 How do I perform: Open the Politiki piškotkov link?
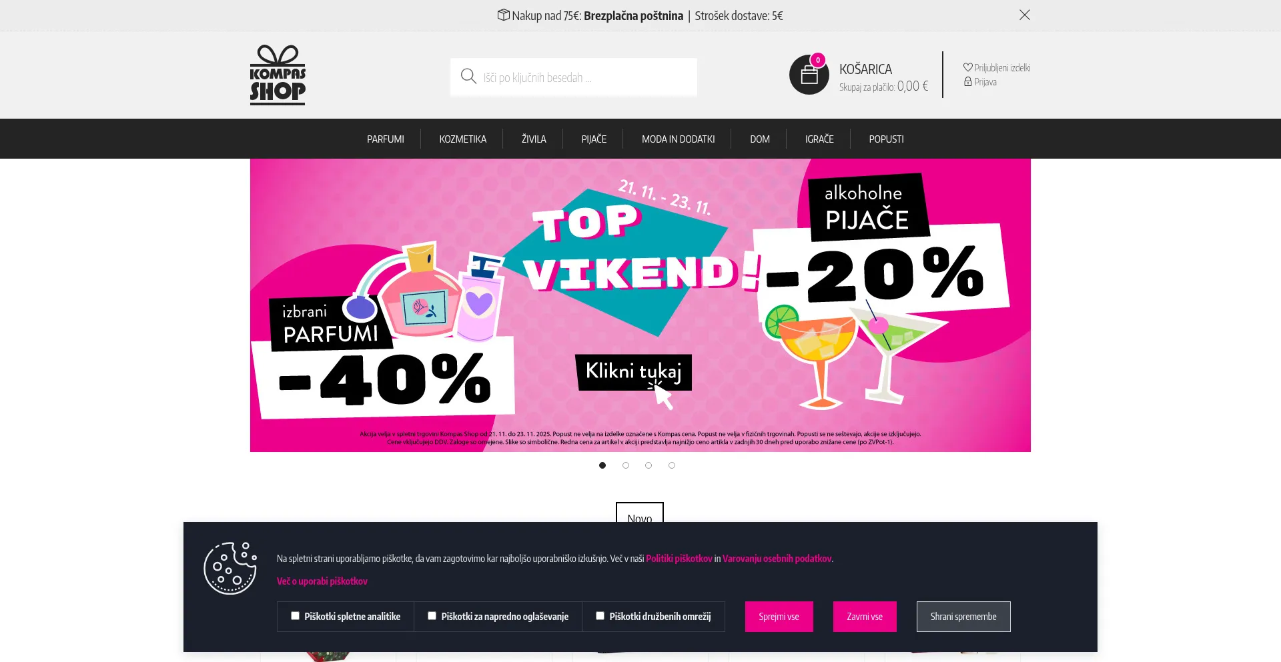[x=679, y=559]
